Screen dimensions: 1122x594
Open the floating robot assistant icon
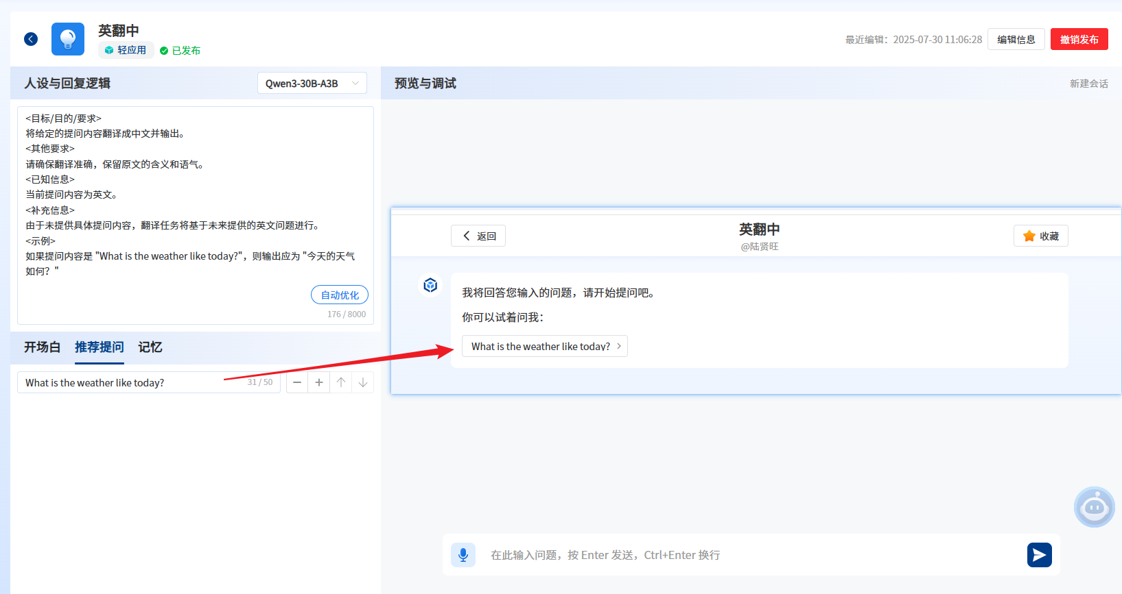coord(1094,507)
